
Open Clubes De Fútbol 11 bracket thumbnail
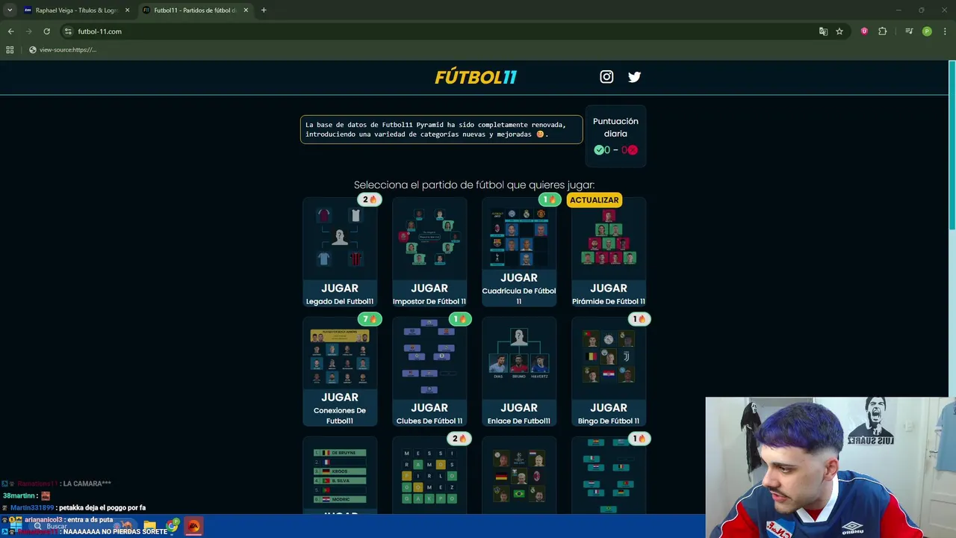click(429, 356)
